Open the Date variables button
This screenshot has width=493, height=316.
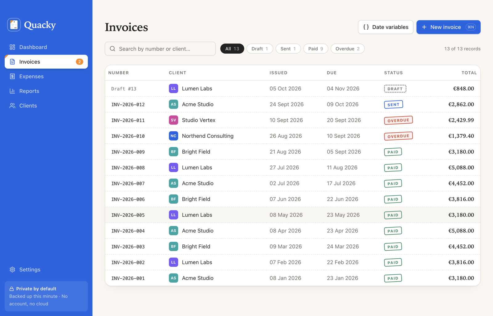pos(385,27)
